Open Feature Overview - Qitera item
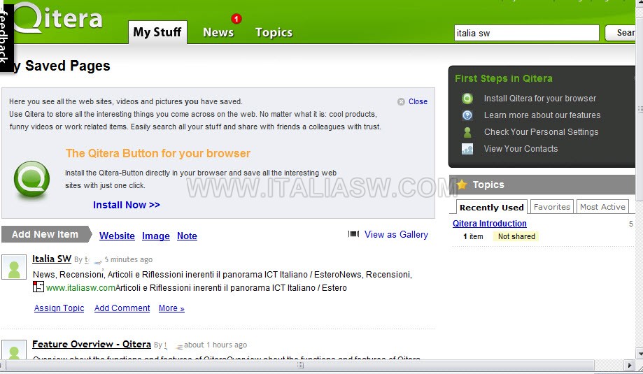Viewport: 643px width, 374px height. pos(92,344)
